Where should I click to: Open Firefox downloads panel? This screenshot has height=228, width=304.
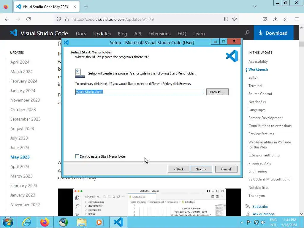275,19
